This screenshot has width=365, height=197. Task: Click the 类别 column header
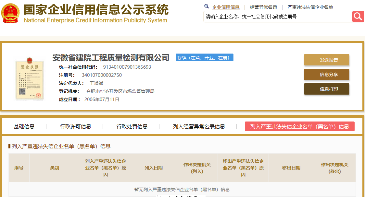tap(55, 168)
